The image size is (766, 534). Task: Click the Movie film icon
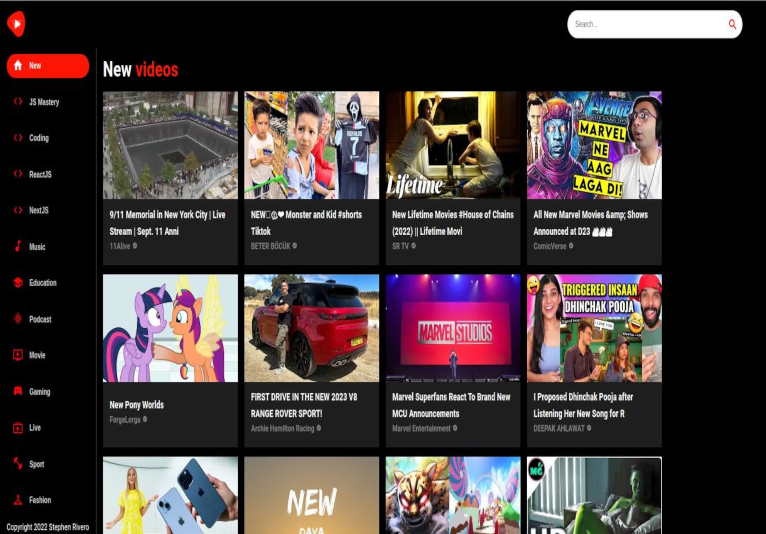point(18,355)
